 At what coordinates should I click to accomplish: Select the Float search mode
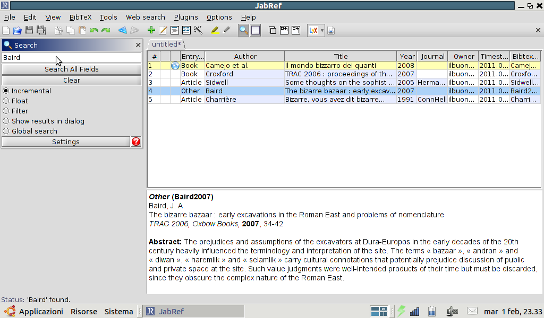point(6,101)
